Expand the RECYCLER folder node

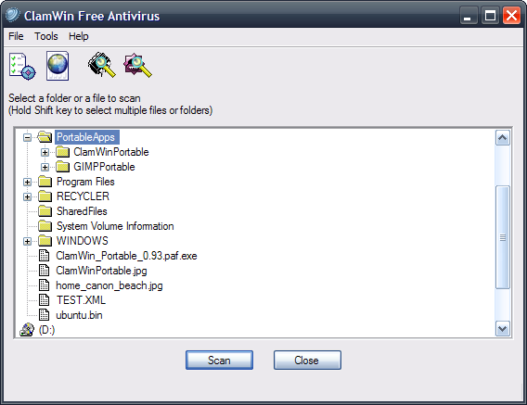coord(27,196)
